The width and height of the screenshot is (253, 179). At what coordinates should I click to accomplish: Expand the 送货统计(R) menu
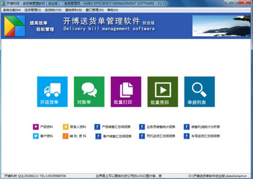53,10
